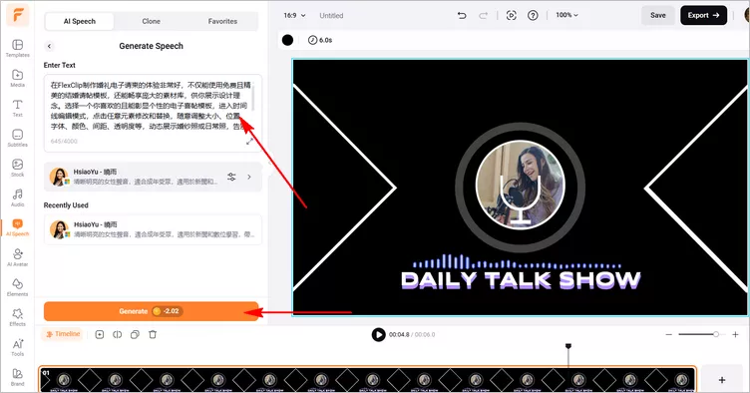Expand the text input box
The height and width of the screenshot is (393, 750).
coord(249,142)
